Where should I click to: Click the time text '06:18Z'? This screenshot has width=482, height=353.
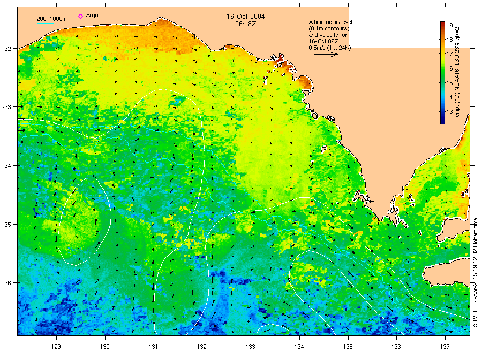click(246, 24)
